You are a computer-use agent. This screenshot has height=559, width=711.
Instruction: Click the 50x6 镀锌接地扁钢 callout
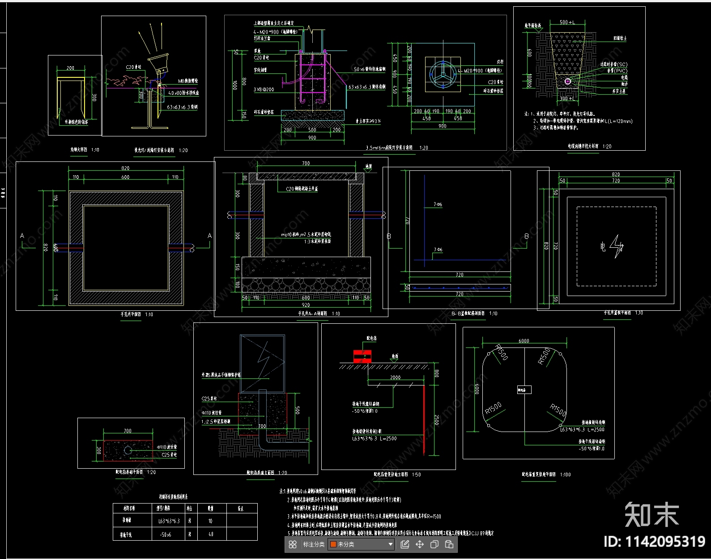coord(370,69)
